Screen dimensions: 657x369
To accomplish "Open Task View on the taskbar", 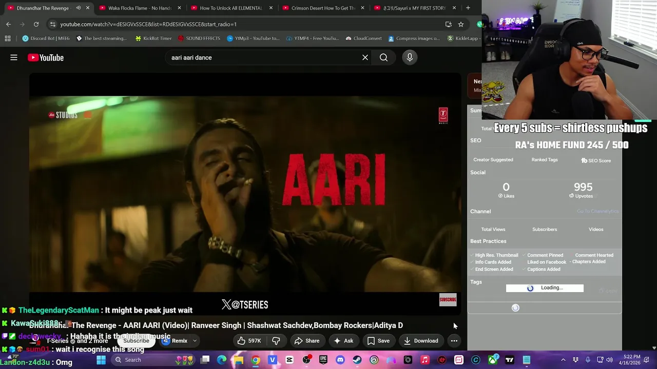I will point(205,360).
